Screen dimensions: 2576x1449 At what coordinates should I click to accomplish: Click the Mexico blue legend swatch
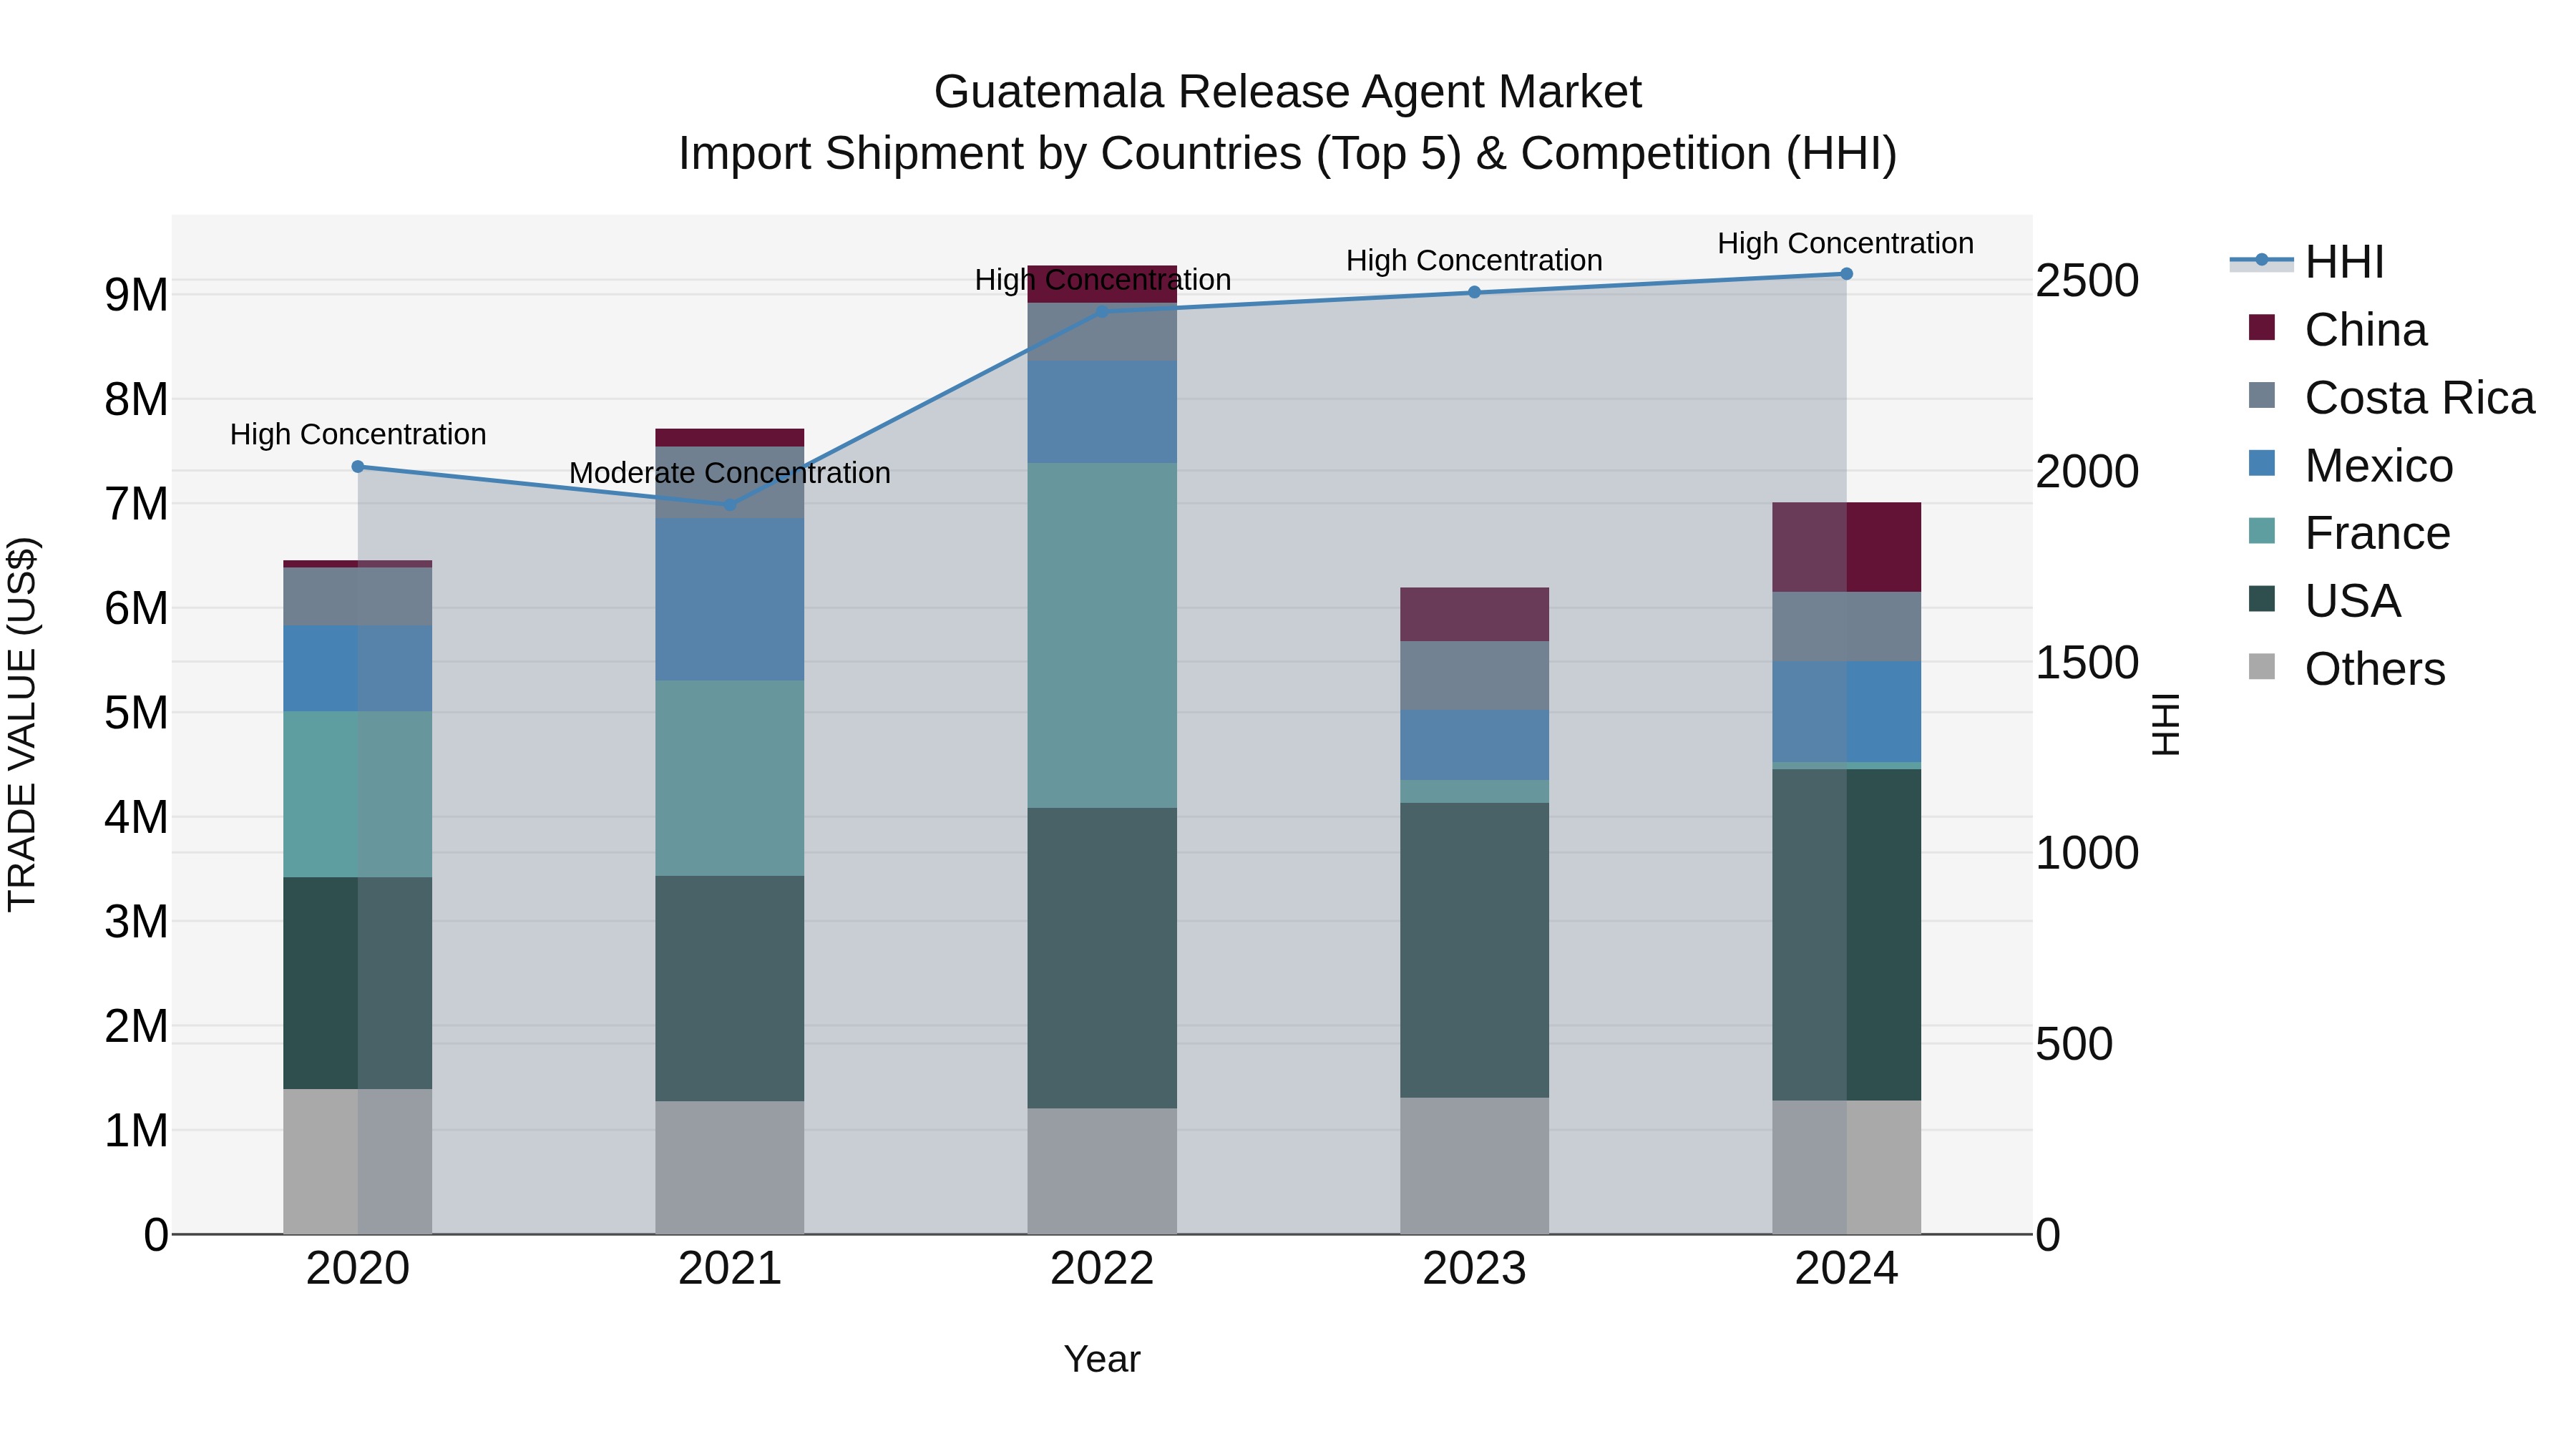pyautogui.click(x=2261, y=463)
